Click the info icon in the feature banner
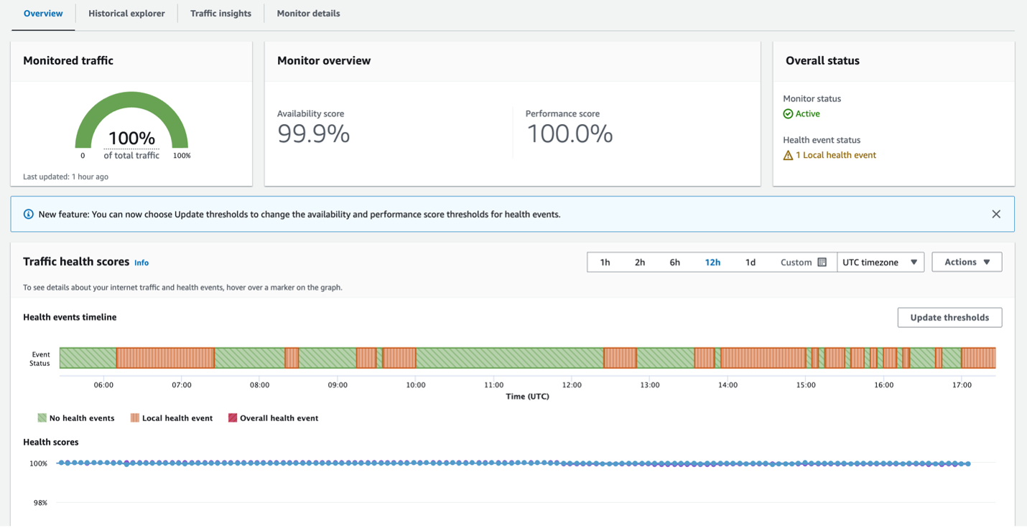Viewport: 1027px width, 528px height. (x=28, y=213)
